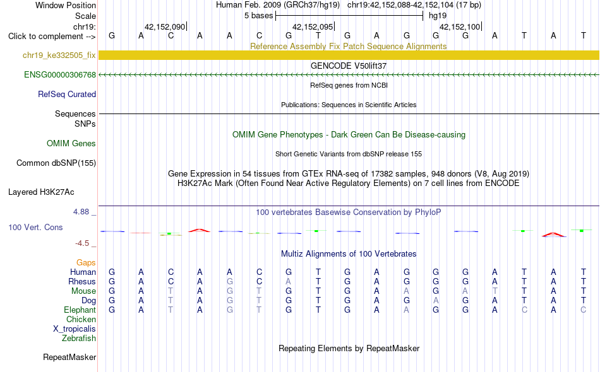
Task: Open 'Multiz Alignments of 100 Vertebrates' title
Action: (x=349, y=254)
